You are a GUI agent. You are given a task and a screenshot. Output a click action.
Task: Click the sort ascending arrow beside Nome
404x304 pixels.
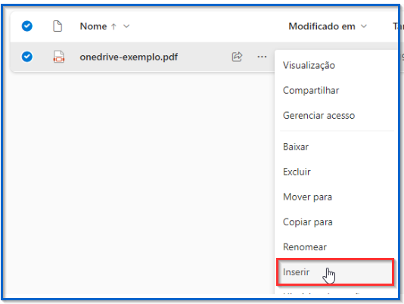pos(113,26)
